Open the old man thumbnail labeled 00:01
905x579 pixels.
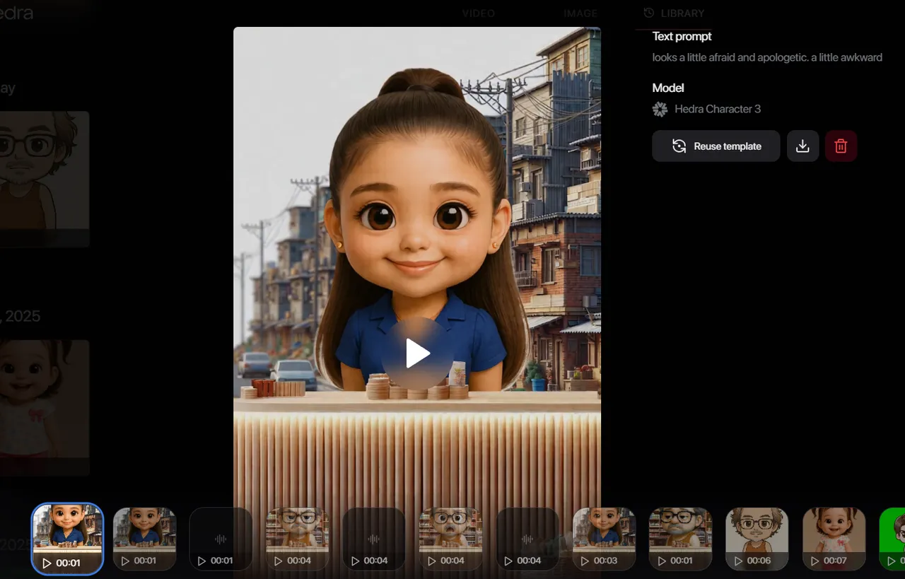[680, 539]
